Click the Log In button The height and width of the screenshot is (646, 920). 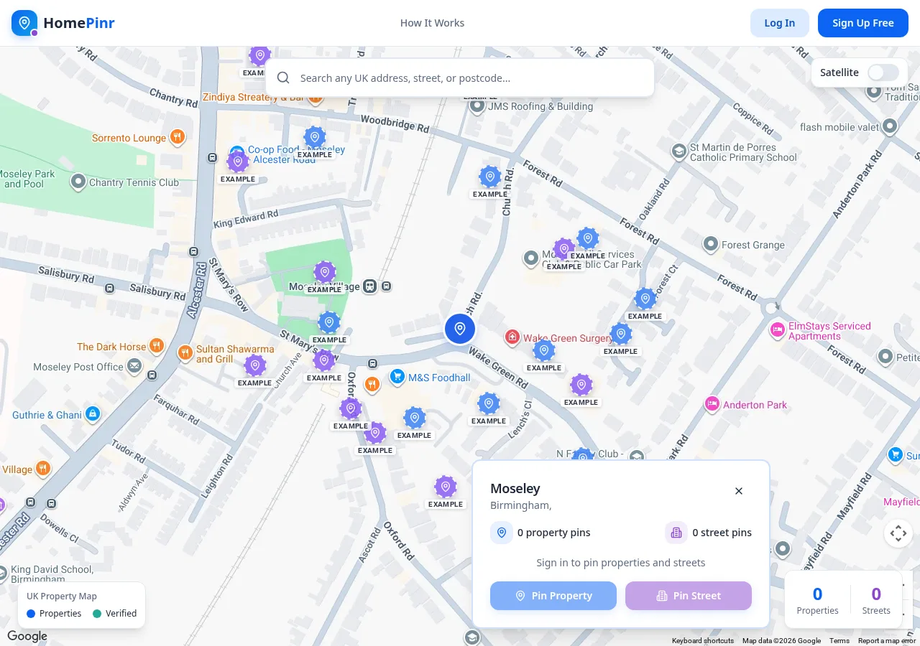click(x=780, y=23)
